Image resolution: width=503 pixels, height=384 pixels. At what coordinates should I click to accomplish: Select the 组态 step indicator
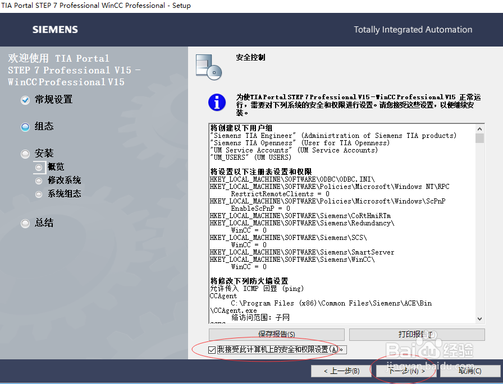25,127
